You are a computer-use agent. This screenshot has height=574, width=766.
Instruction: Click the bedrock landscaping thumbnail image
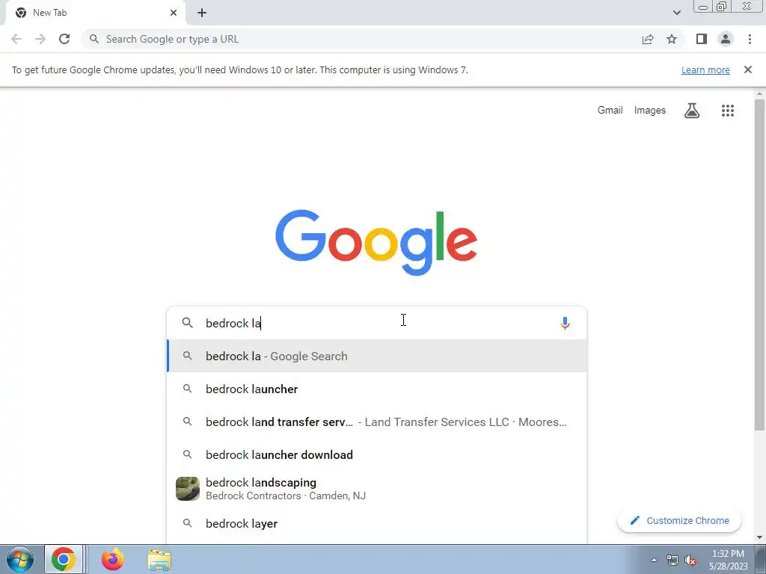pos(188,489)
